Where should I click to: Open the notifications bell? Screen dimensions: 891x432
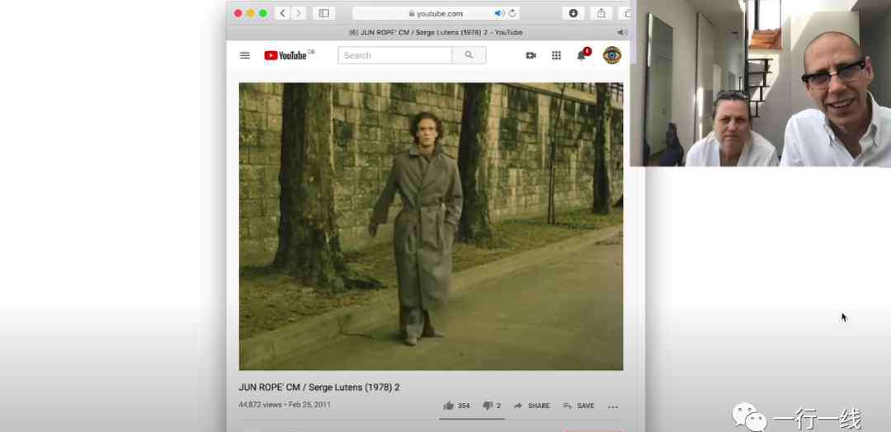(582, 55)
